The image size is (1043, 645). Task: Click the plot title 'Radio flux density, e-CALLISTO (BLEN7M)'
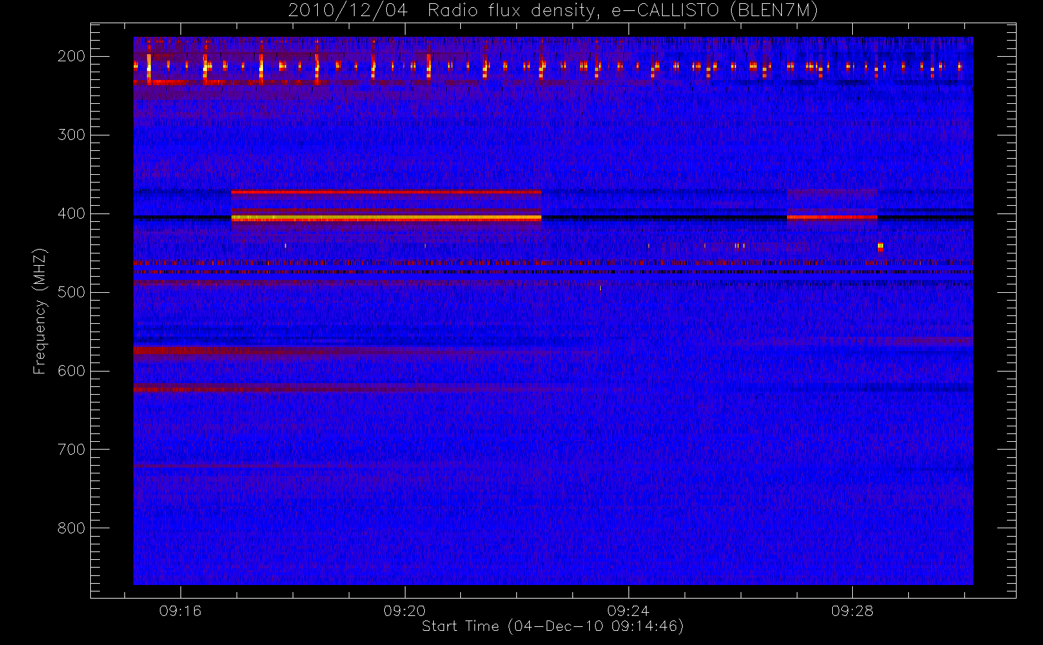[623, 11]
